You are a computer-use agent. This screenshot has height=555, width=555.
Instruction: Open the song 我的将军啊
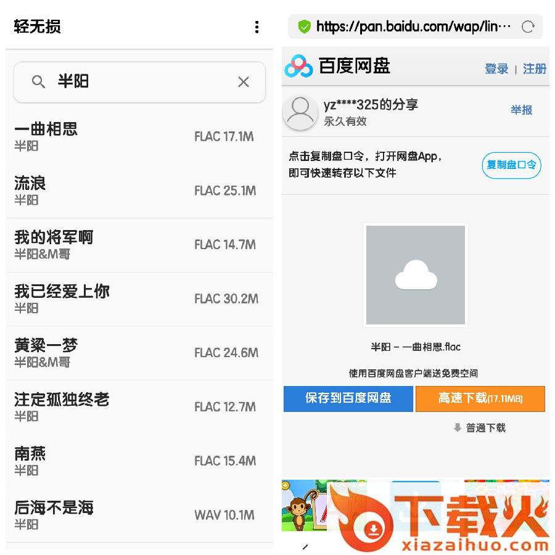click(x=139, y=245)
